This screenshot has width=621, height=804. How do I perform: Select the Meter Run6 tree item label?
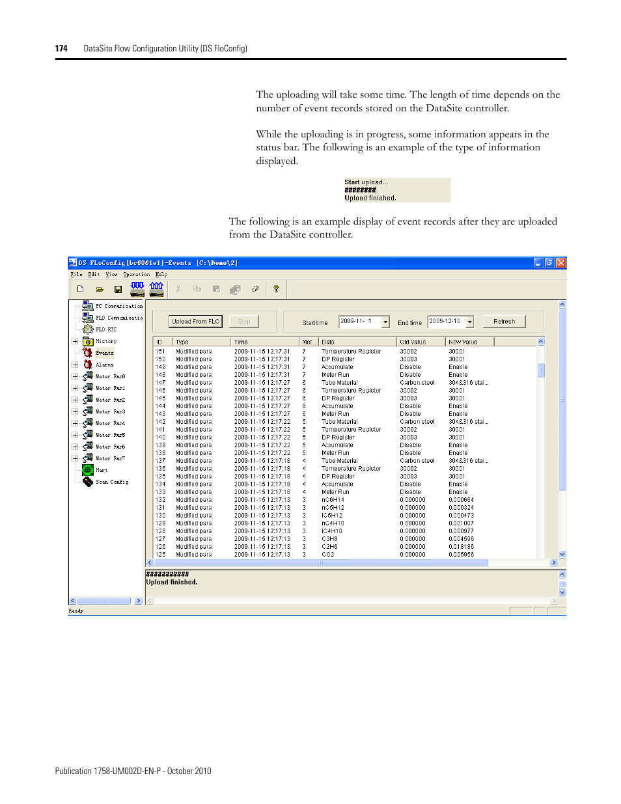click(x=111, y=447)
